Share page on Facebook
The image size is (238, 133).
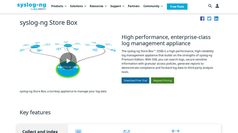(202, 19)
